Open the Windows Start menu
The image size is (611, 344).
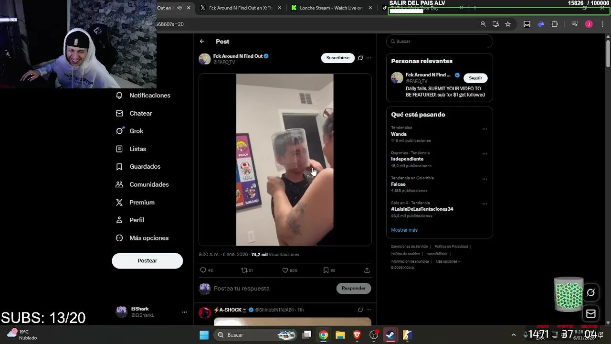tap(204, 335)
